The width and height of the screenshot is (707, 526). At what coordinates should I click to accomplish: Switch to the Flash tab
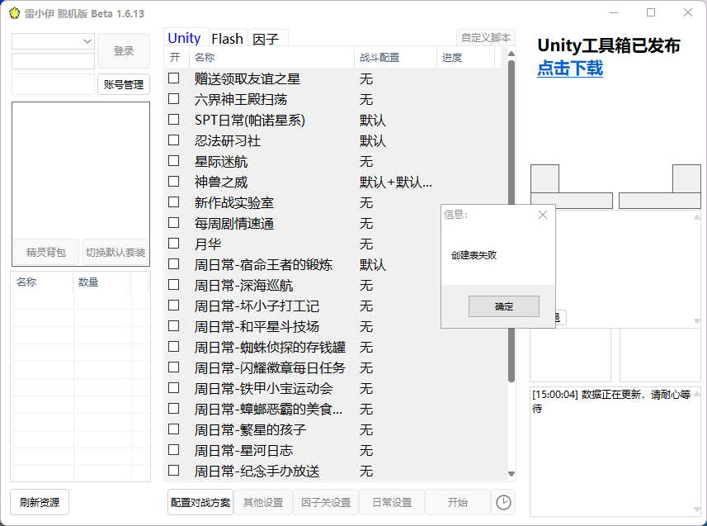(x=227, y=38)
